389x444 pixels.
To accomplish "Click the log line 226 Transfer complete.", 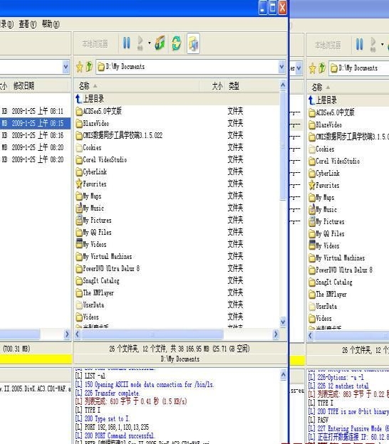I will click(112, 393).
